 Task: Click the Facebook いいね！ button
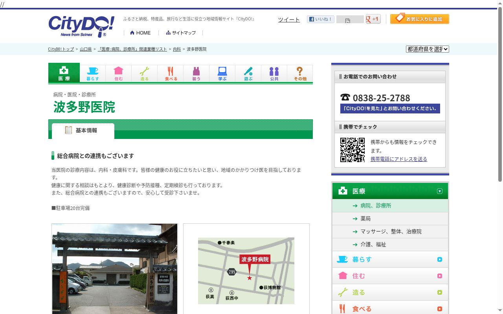pyautogui.click(x=320, y=19)
